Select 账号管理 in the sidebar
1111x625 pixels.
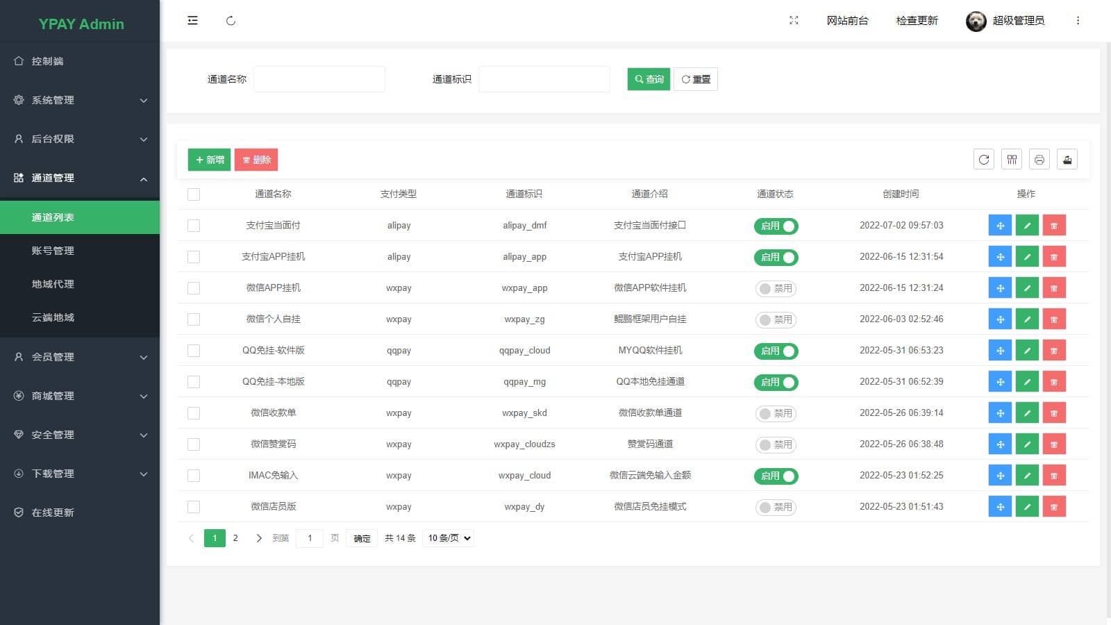coord(52,251)
